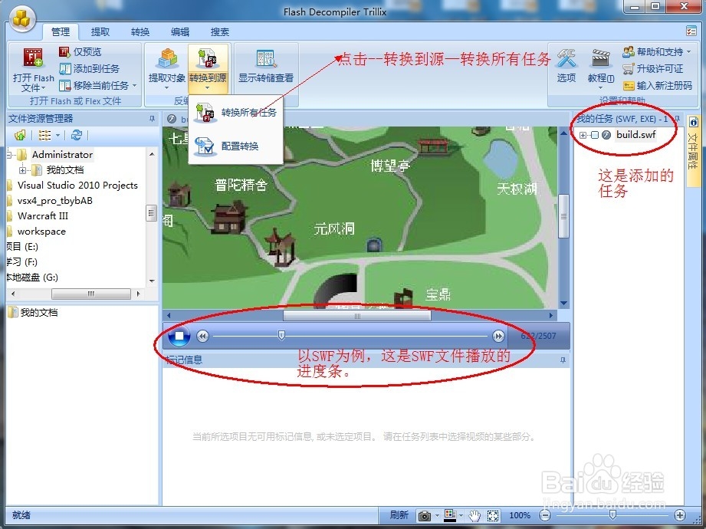Select build.swf in the task list

(635, 135)
